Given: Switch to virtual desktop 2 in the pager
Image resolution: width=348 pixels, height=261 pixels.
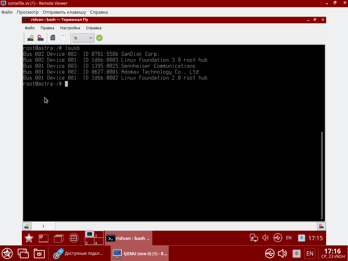Looking at the screenshot, I should (x=99, y=235).
